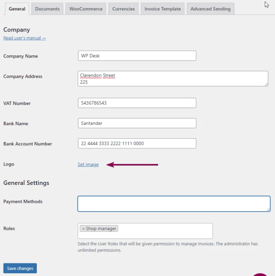Click the Logo label

coord(9,164)
